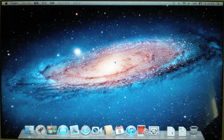Click the Time Machine menu bar icon
This screenshot has width=224, height=140.
coord(174,3)
